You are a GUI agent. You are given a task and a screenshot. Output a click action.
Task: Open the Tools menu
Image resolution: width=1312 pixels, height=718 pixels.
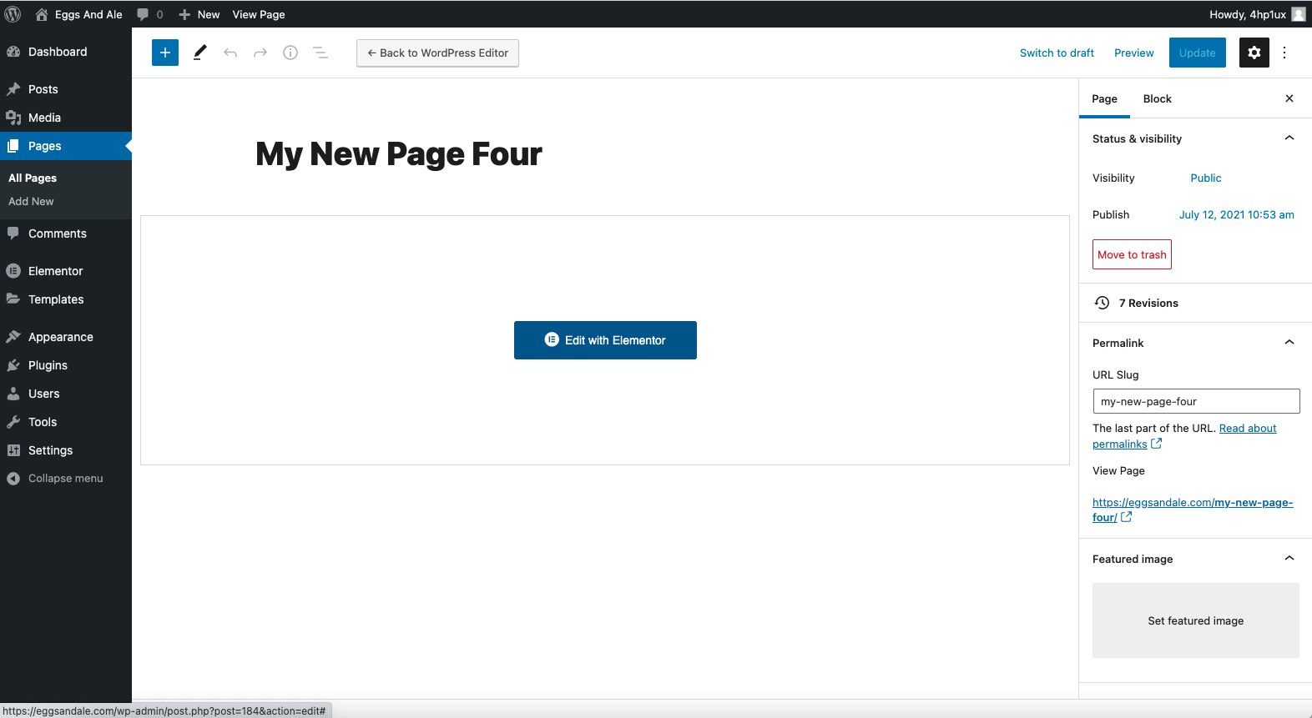coord(66,422)
